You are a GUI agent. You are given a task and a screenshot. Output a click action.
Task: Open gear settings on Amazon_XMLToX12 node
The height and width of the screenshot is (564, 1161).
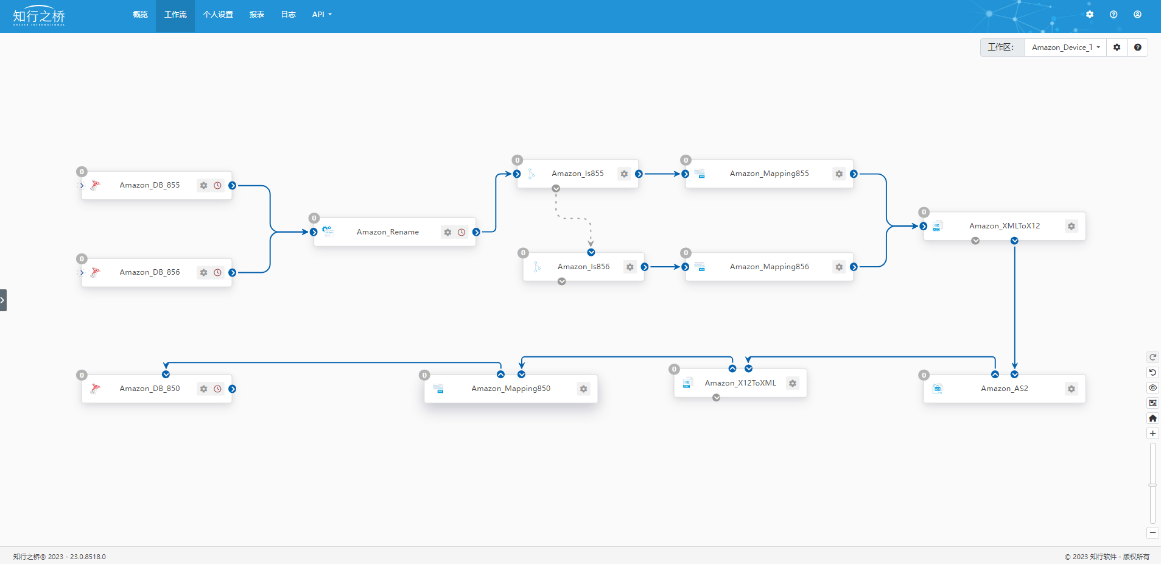(1071, 226)
